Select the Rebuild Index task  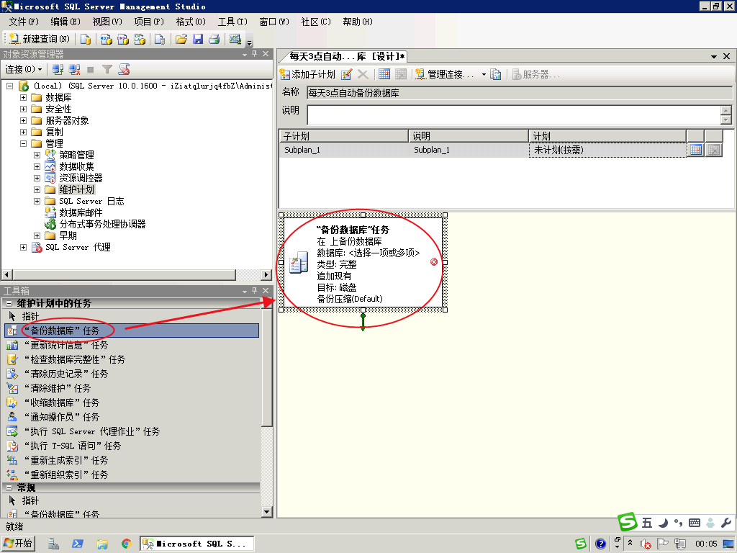(x=132, y=460)
